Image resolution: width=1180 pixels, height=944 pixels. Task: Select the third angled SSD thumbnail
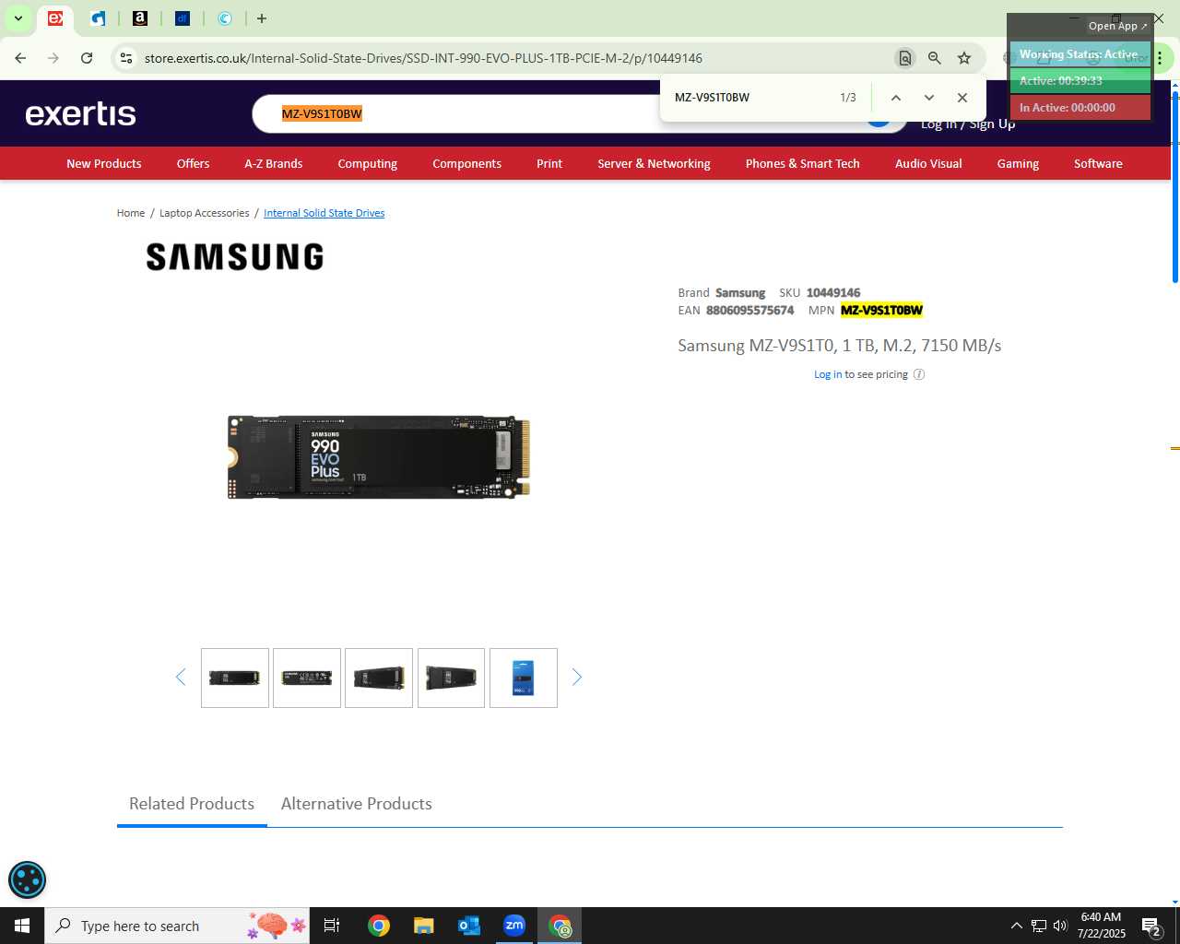[379, 678]
